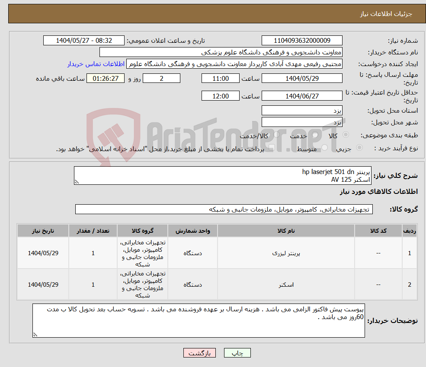Click quantity 1 in the printer row
The image size is (426, 367).
click(x=93, y=253)
